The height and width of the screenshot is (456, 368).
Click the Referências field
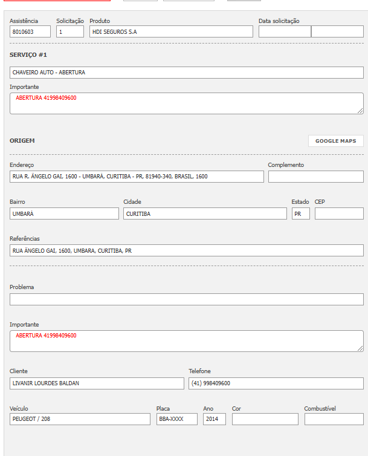point(186,250)
